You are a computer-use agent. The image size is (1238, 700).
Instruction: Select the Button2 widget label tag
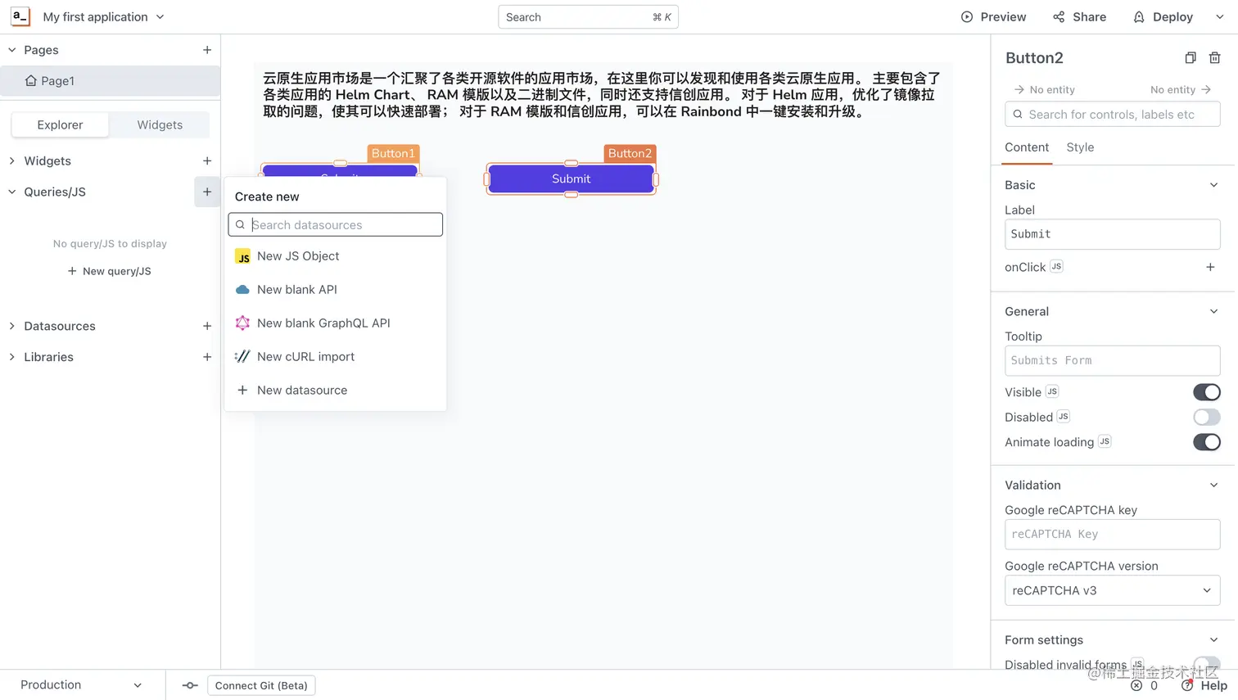click(x=630, y=153)
